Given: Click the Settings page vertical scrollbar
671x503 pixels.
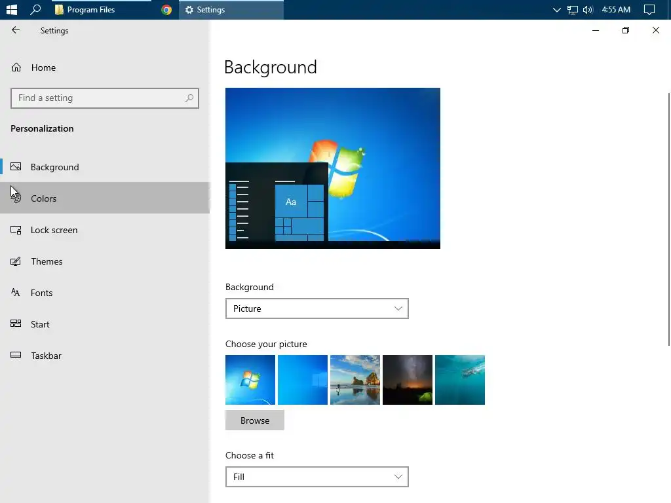Looking at the screenshot, I should 669,219.
